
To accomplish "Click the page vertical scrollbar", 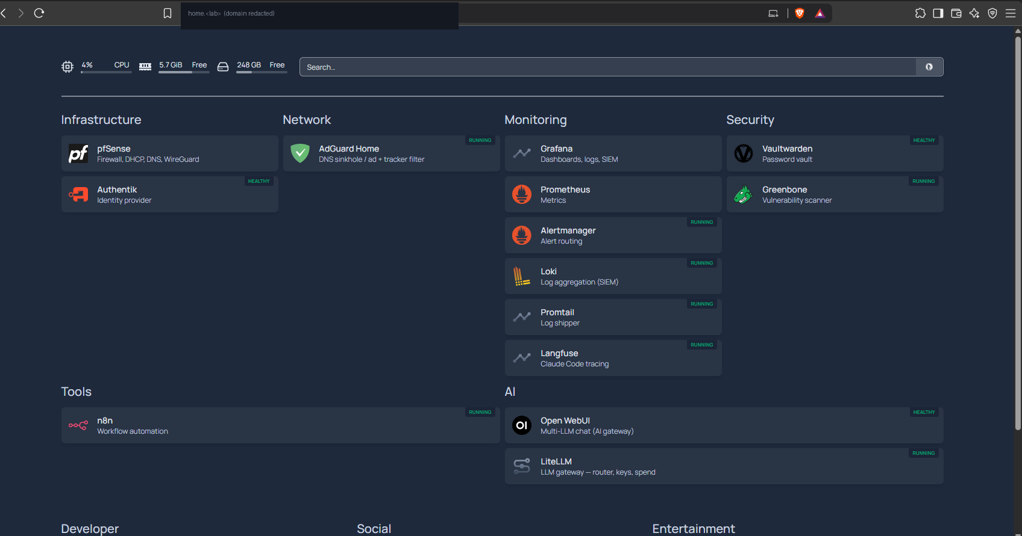I will (x=1018, y=235).
